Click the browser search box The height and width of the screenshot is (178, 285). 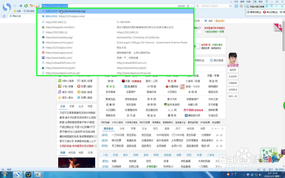pos(214,6)
